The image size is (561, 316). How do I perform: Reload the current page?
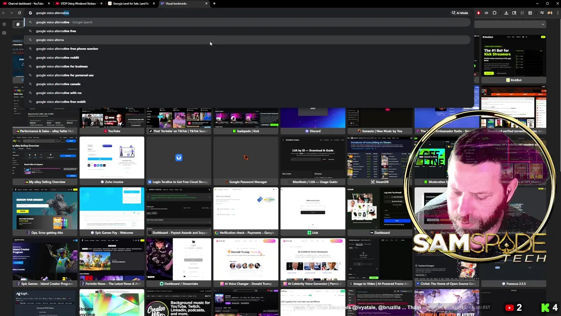[x=19, y=13]
